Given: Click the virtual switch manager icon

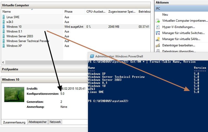Looking at the screenshot, I should point(158,33).
